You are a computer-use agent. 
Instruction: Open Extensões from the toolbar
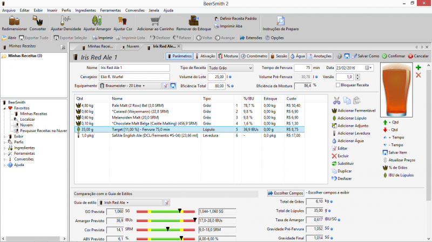[x=251, y=38]
